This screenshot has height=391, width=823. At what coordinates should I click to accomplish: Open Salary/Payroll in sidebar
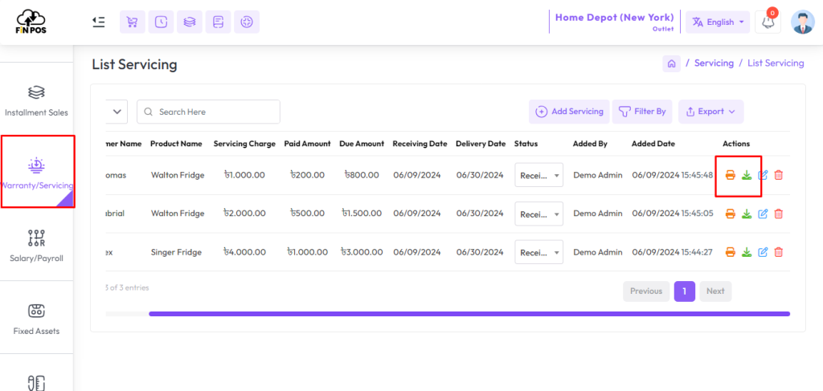coord(36,244)
